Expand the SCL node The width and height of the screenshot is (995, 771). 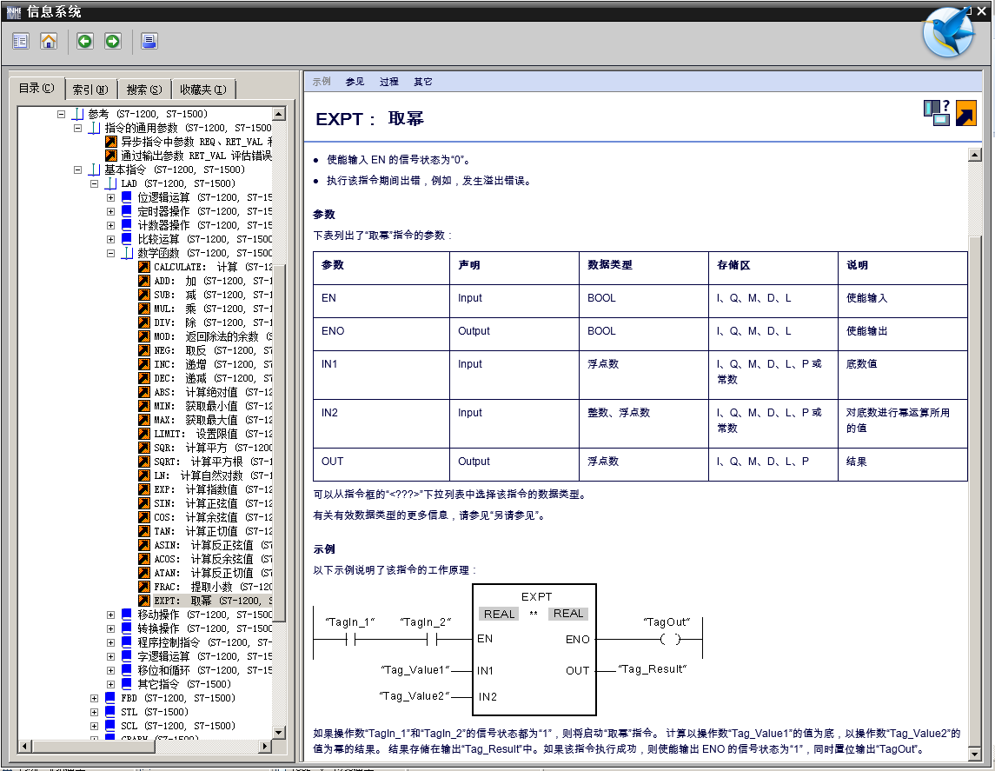point(95,727)
